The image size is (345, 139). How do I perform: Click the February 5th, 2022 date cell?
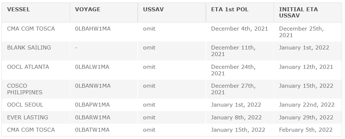point(308,130)
